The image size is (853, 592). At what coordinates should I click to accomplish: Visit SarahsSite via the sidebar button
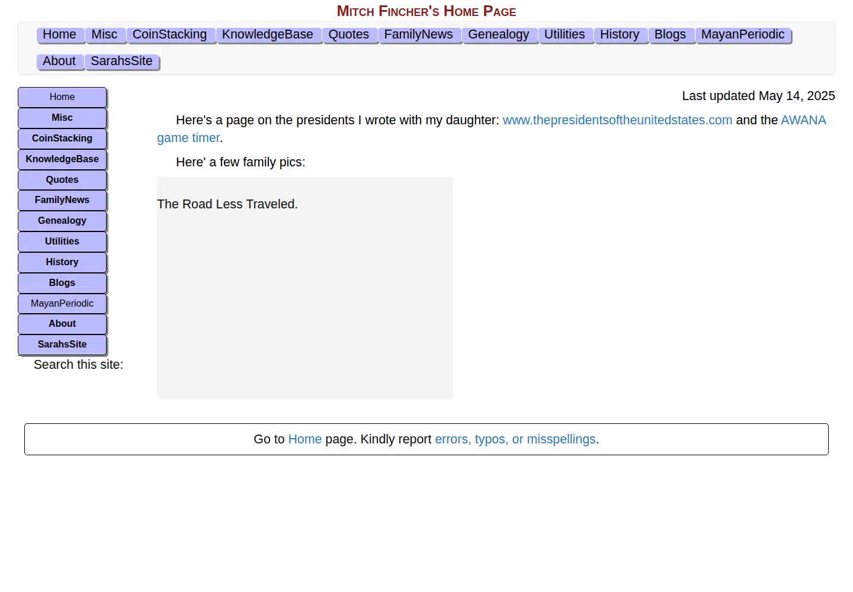(x=62, y=345)
